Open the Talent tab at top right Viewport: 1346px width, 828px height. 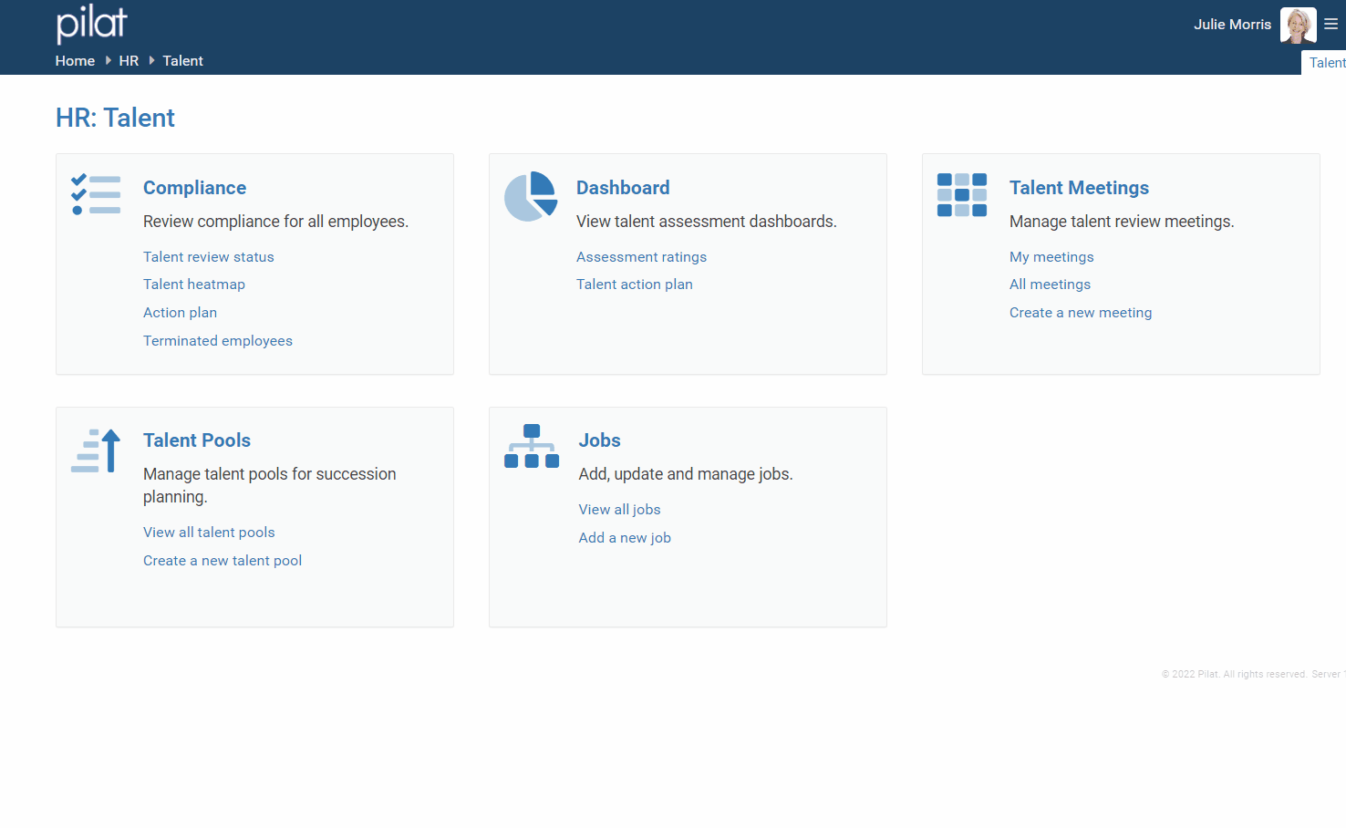(1326, 63)
